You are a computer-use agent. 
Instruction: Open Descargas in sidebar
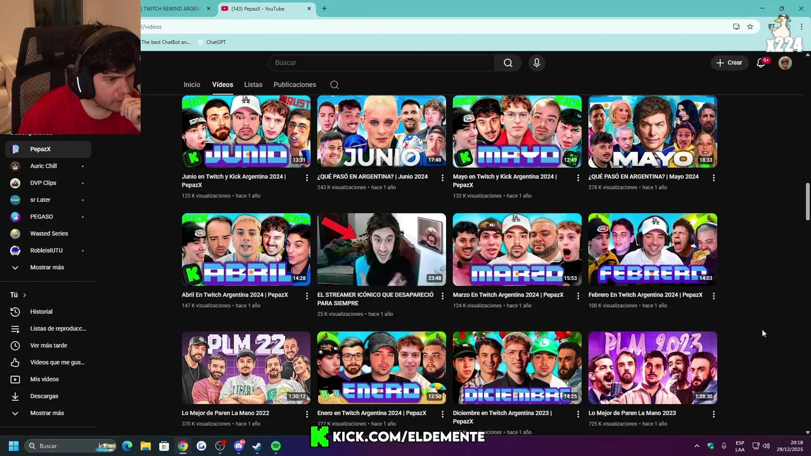coord(48,396)
